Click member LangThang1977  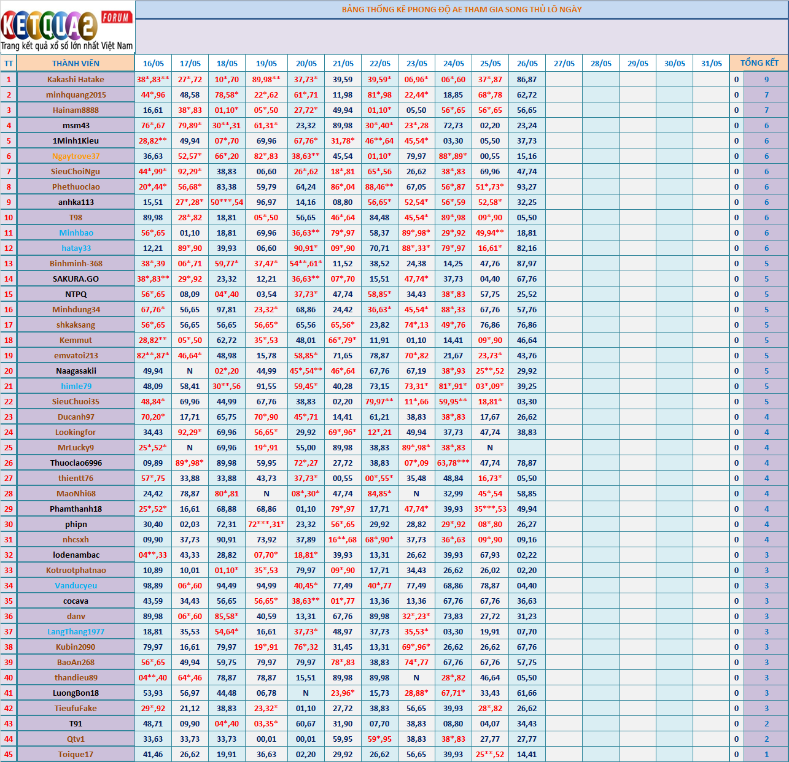coord(76,631)
